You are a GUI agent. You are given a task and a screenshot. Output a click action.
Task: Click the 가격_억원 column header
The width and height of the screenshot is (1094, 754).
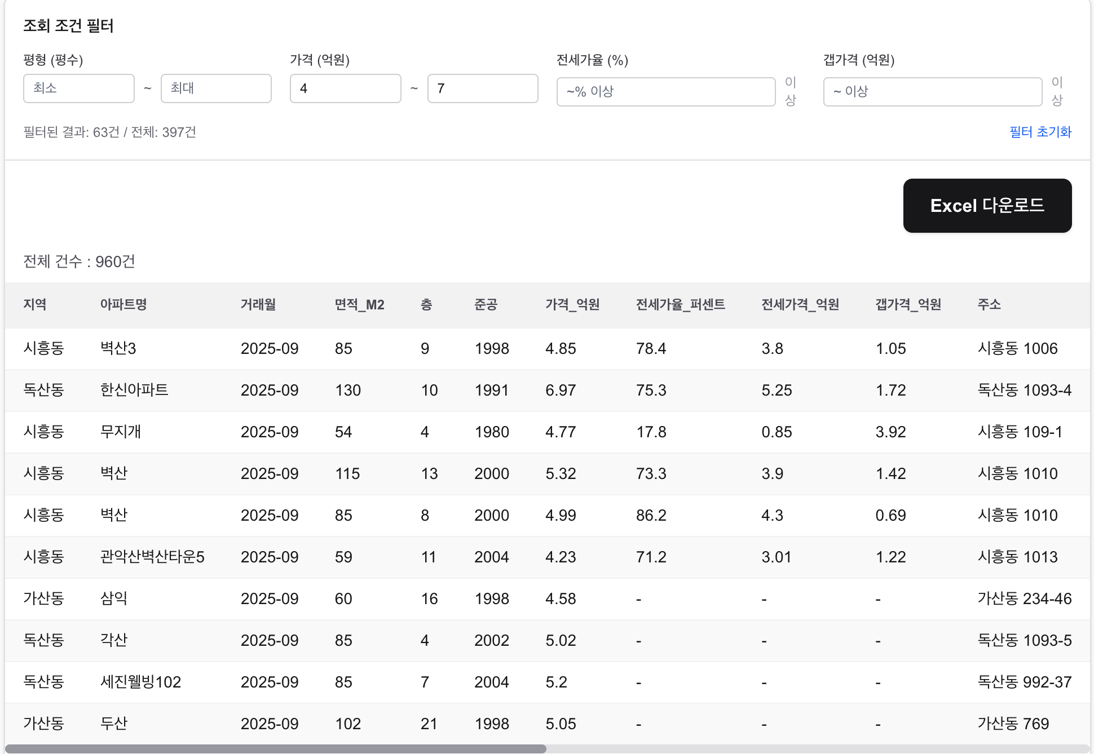point(572,305)
